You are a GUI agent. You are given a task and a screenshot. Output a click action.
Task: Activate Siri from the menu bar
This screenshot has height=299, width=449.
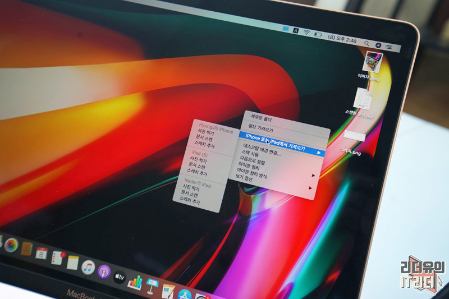378,45
